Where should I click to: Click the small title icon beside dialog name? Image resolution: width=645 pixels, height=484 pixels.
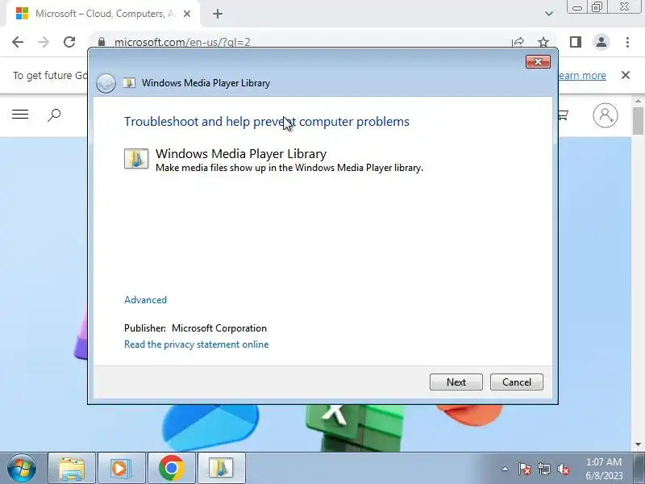point(129,83)
